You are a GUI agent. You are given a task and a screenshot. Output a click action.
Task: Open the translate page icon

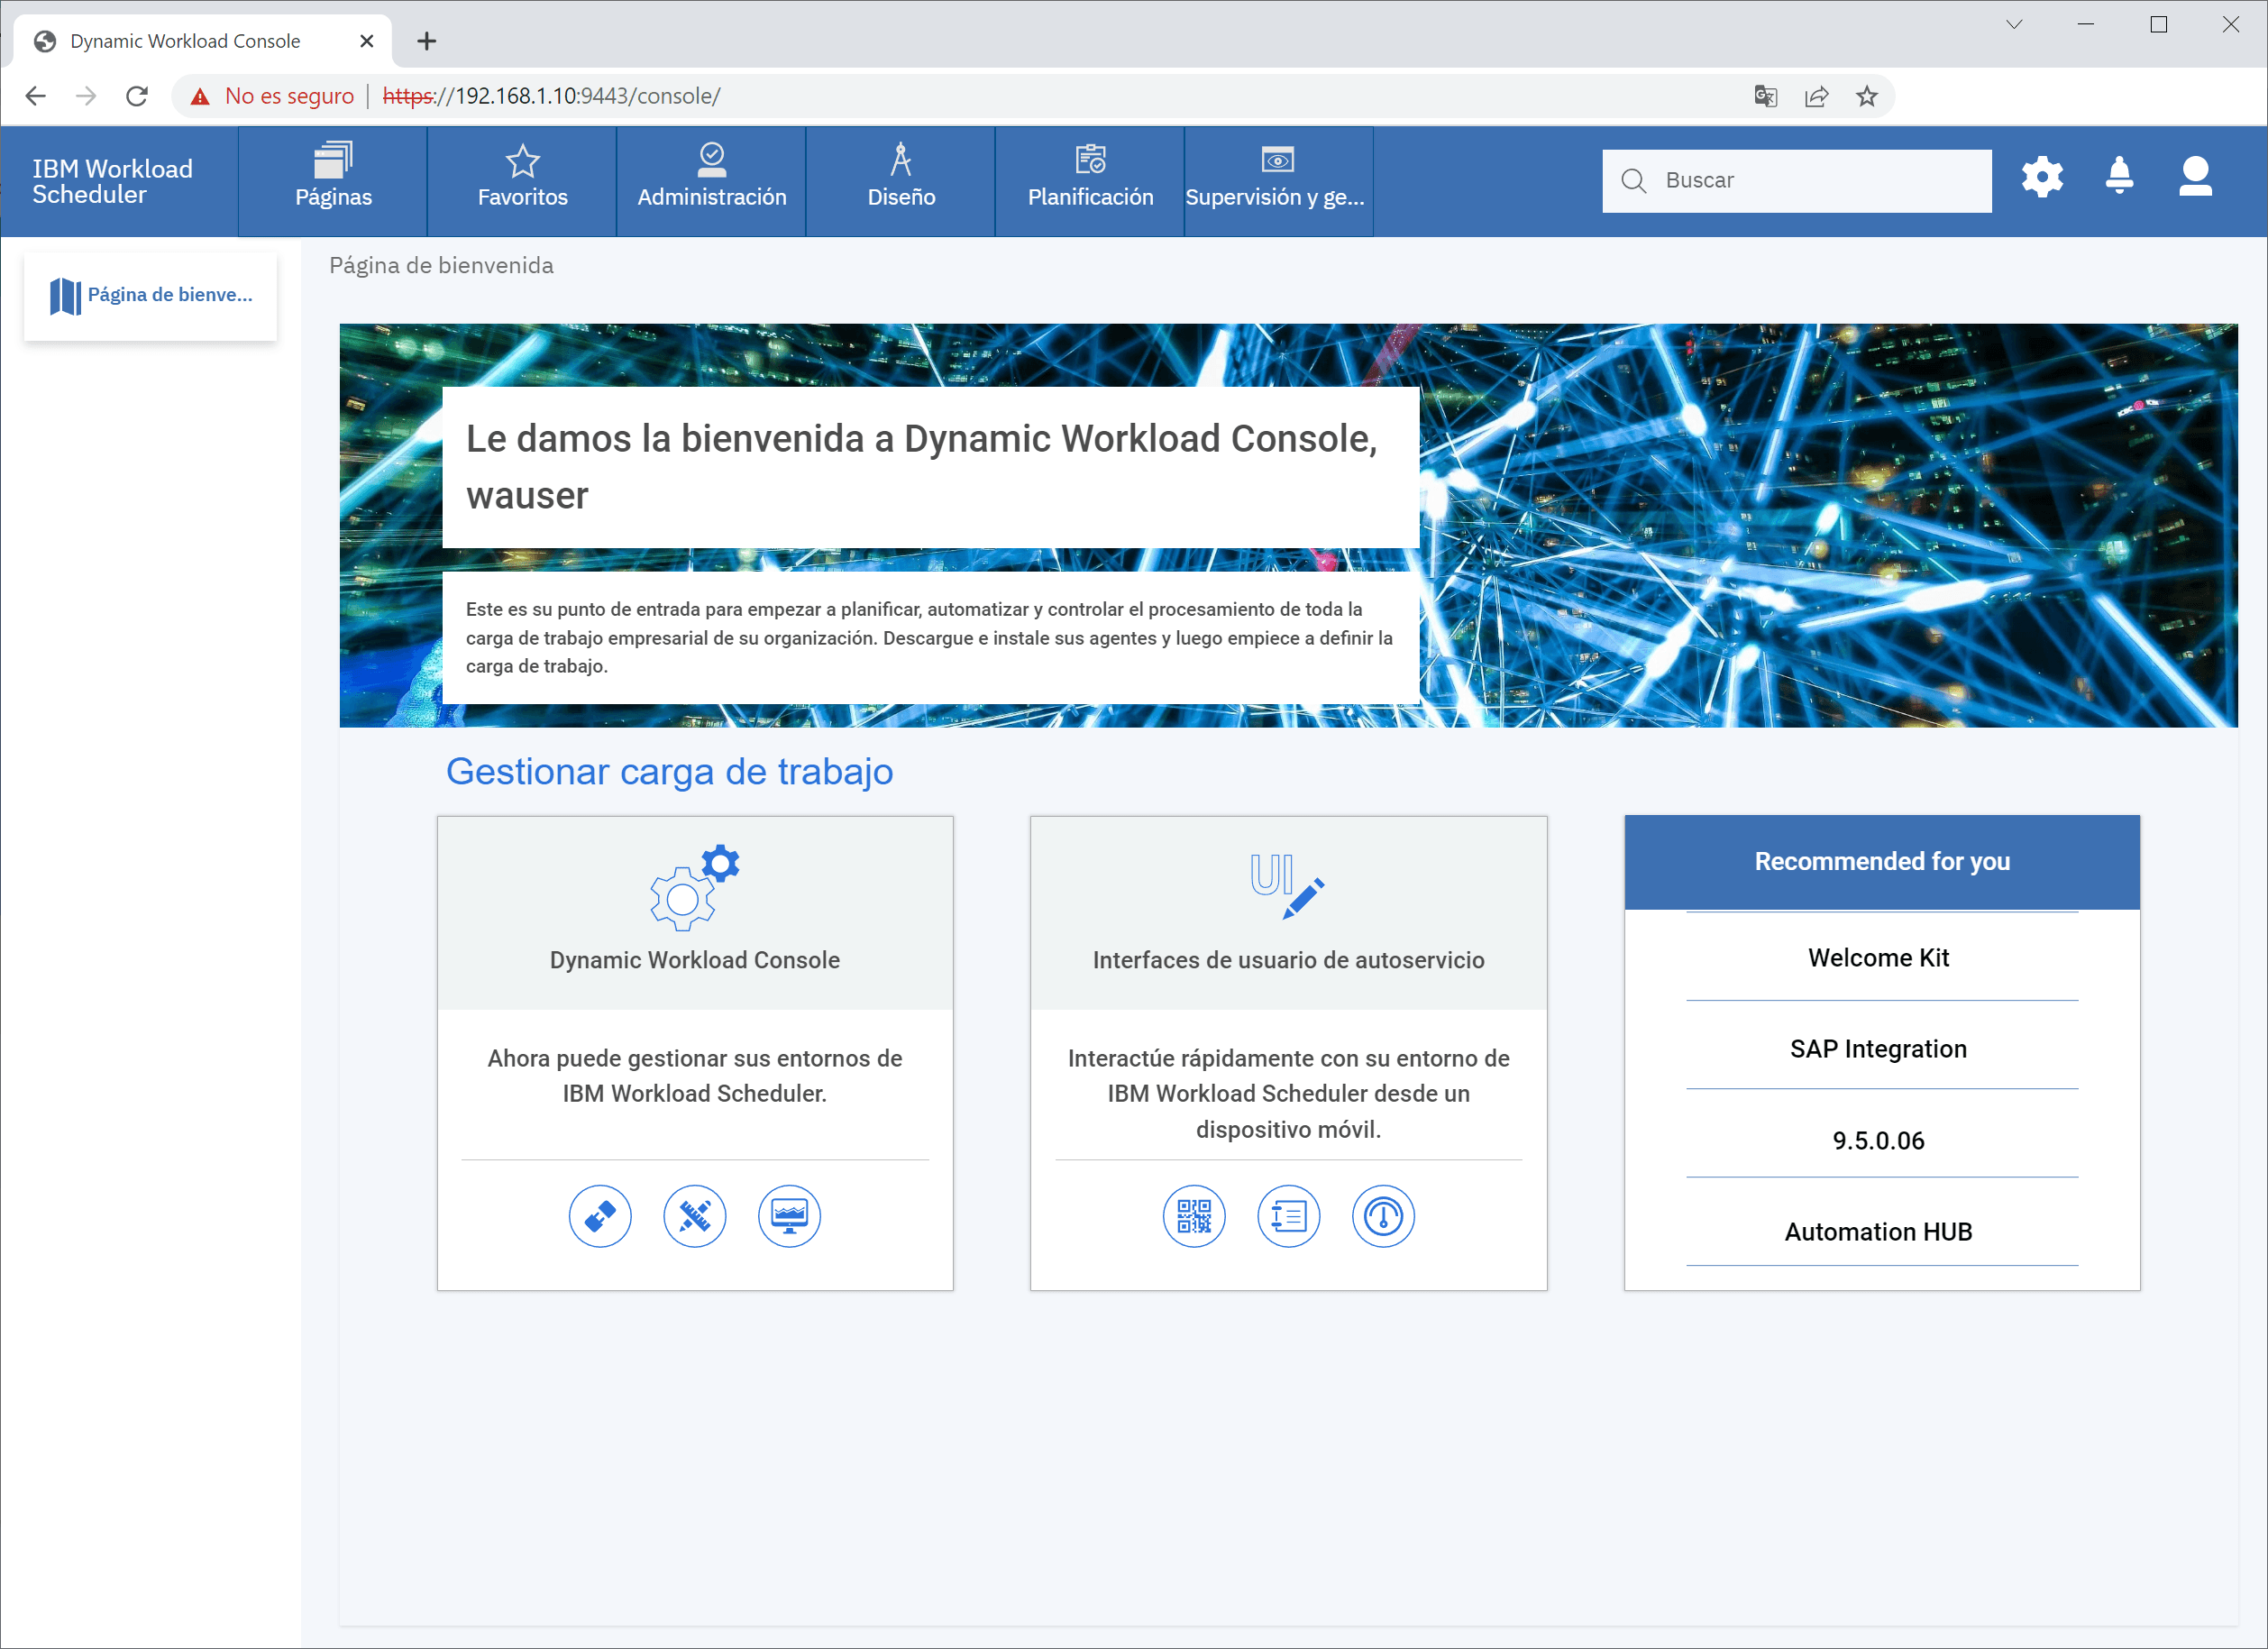(1765, 96)
